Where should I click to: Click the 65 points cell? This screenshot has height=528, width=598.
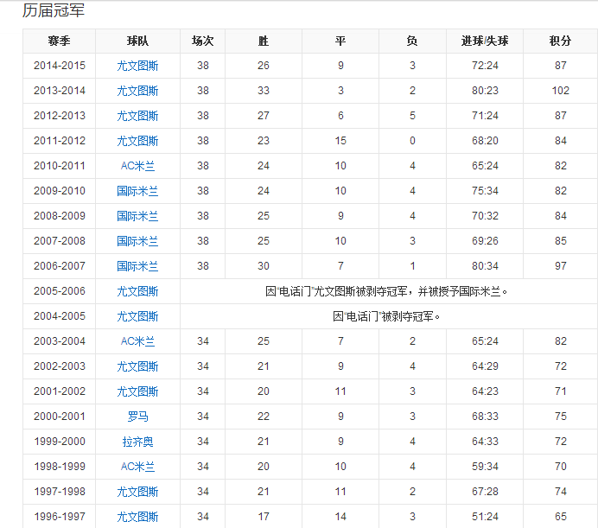(x=560, y=517)
